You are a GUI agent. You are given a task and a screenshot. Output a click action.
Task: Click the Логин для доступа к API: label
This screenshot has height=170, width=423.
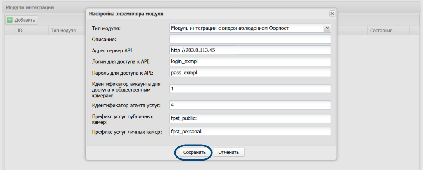coord(121,62)
